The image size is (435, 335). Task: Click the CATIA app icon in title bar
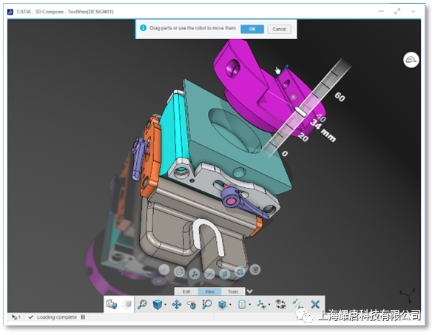(10, 12)
